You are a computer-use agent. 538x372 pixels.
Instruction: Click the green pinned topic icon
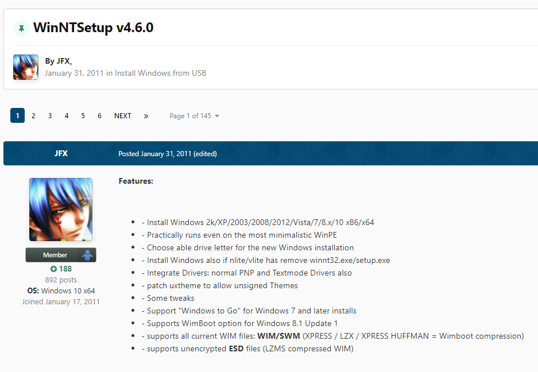click(21, 29)
